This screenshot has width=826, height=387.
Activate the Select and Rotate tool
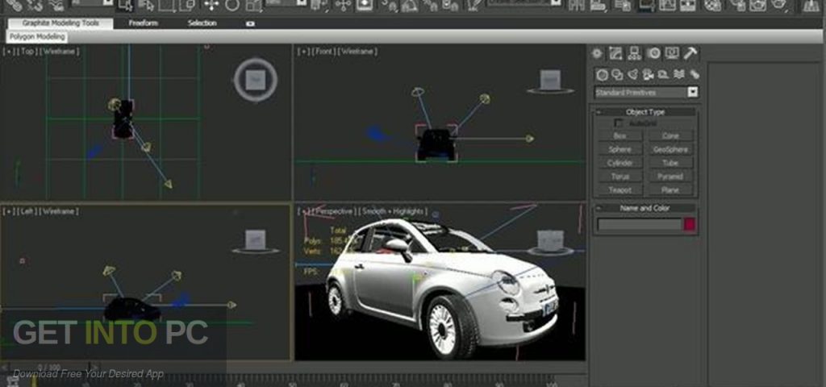232,6
